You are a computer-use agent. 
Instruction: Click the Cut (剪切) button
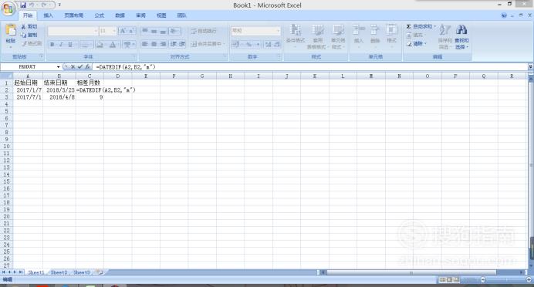click(x=29, y=26)
